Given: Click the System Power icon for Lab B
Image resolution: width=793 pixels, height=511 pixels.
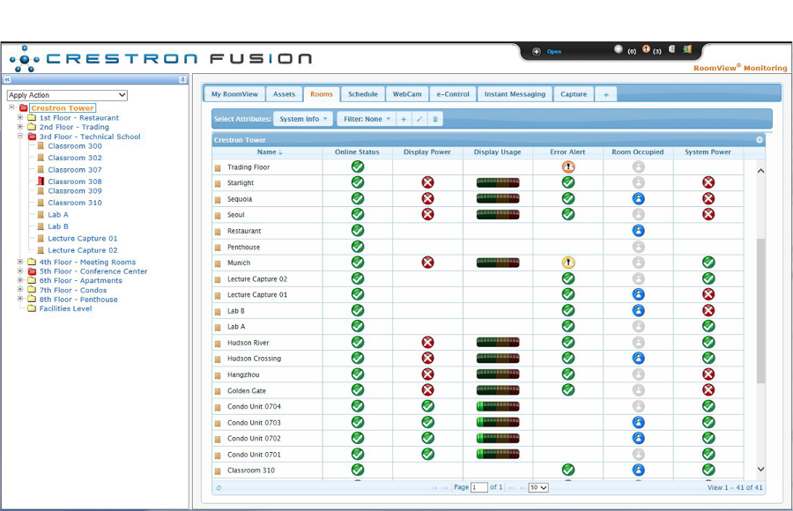Looking at the screenshot, I should coord(708,311).
